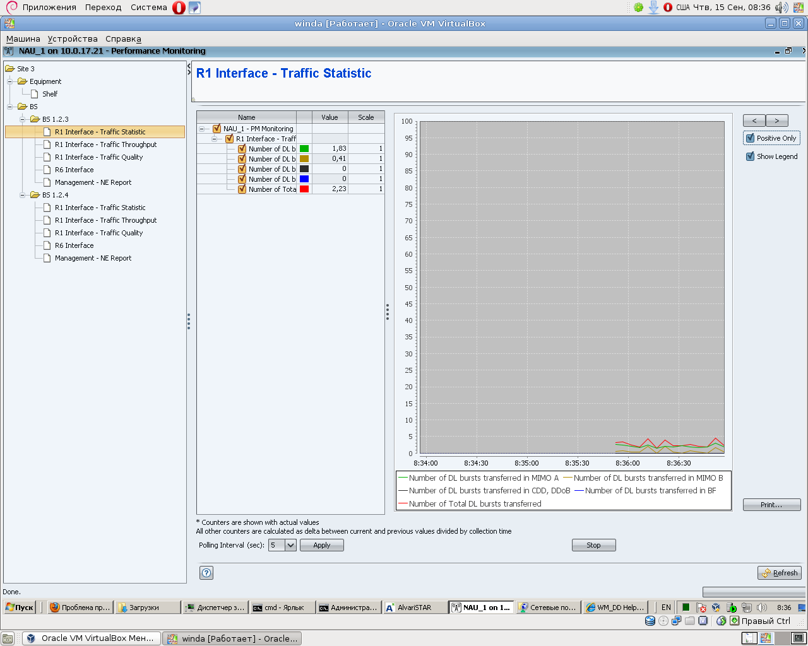Click the Refresh button
Image resolution: width=808 pixels, height=646 pixels.
[780, 573]
